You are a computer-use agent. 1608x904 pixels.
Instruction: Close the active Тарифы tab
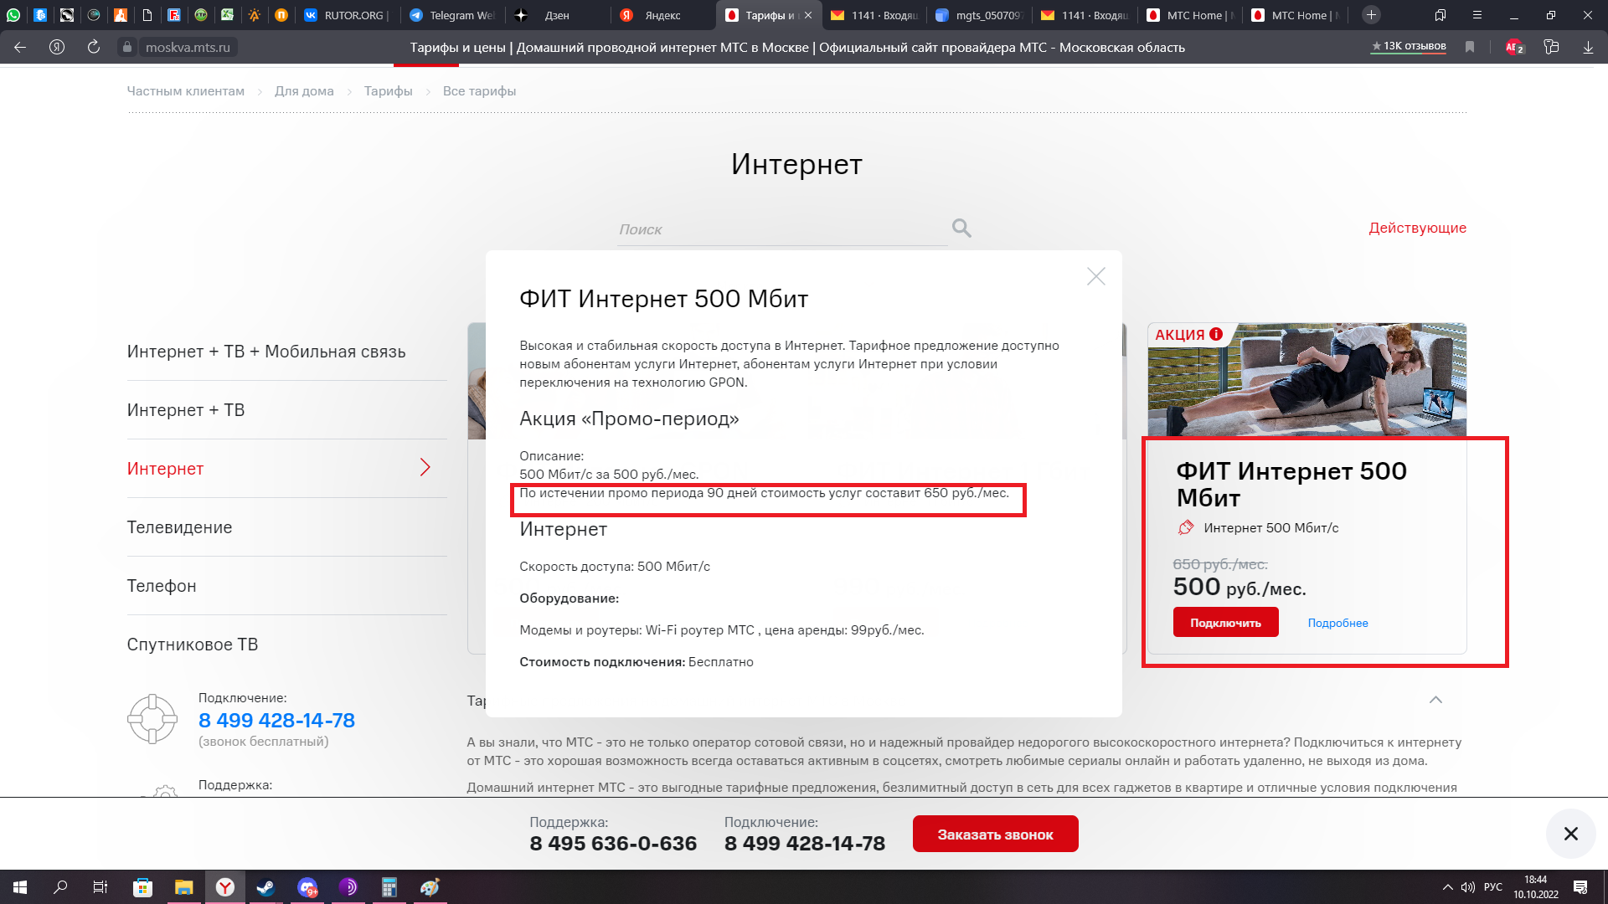pos(808,15)
